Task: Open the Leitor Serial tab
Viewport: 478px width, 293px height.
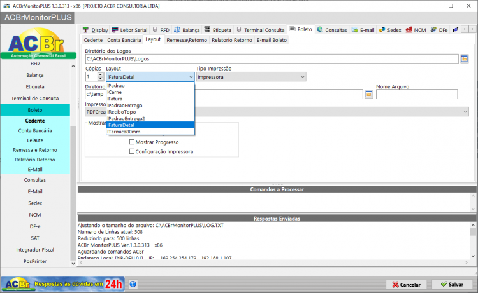Action: point(130,30)
